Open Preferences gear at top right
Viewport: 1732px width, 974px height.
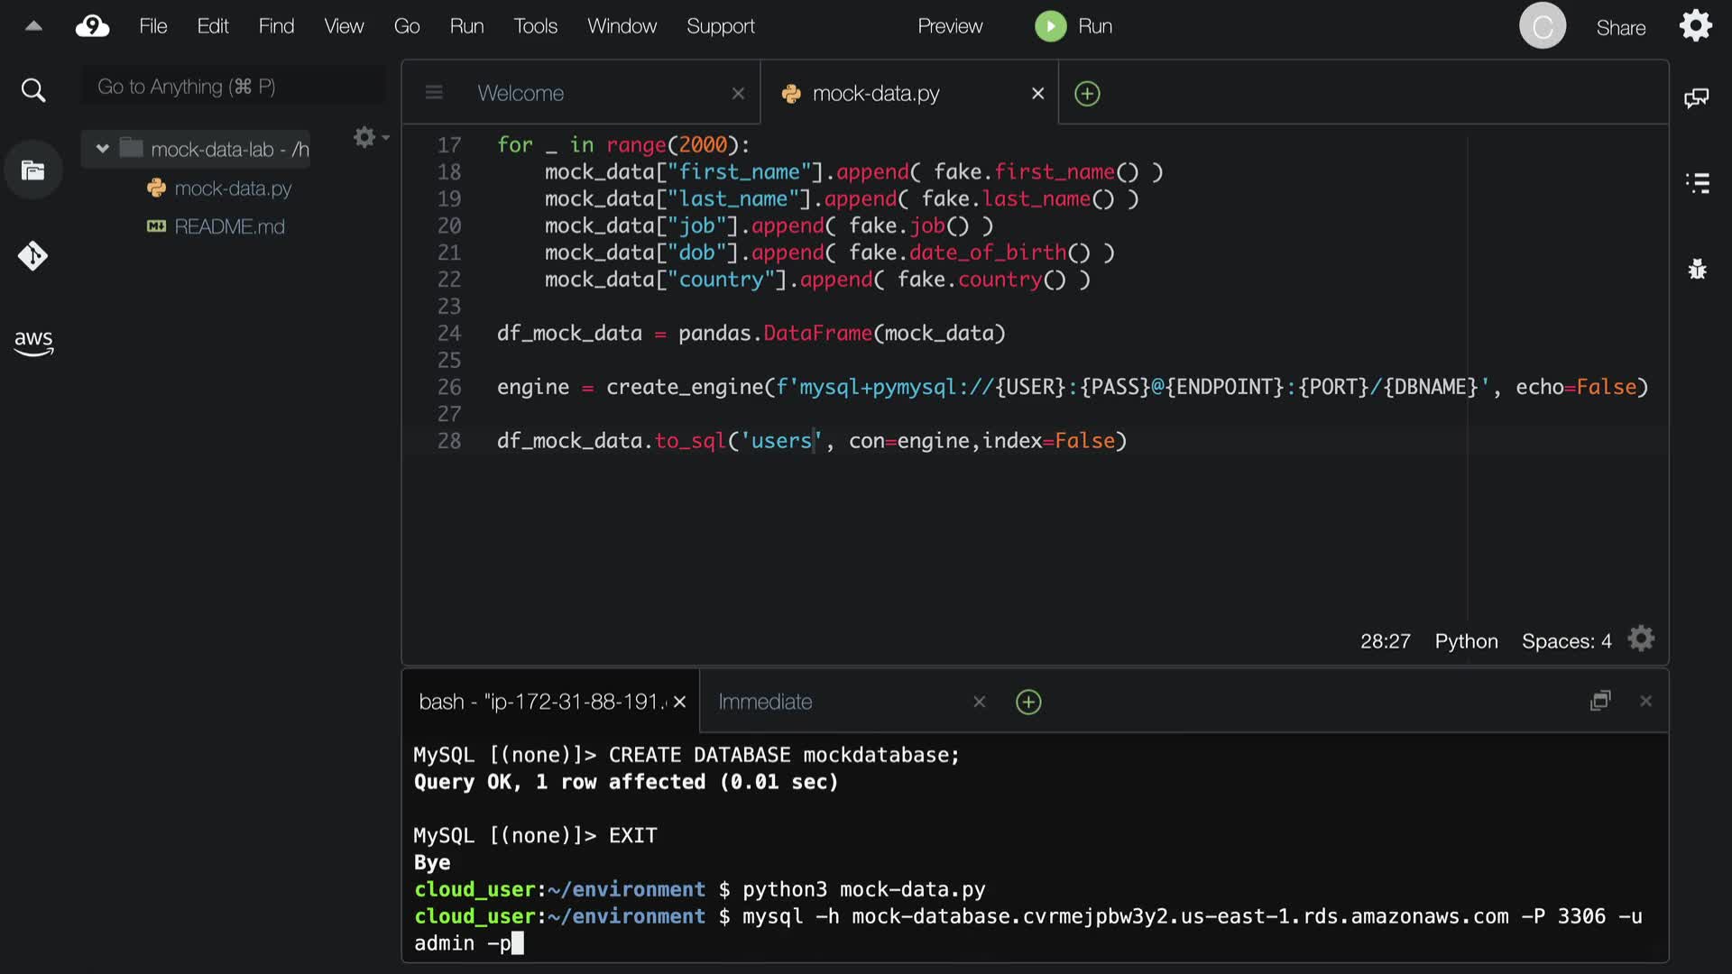pos(1696,26)
